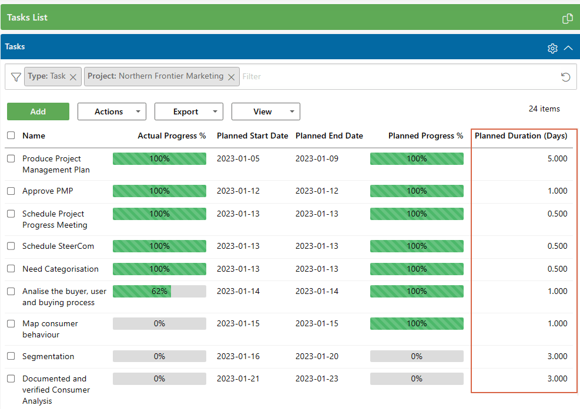Remove the Northern Frontier Marketing project filter

231,76
